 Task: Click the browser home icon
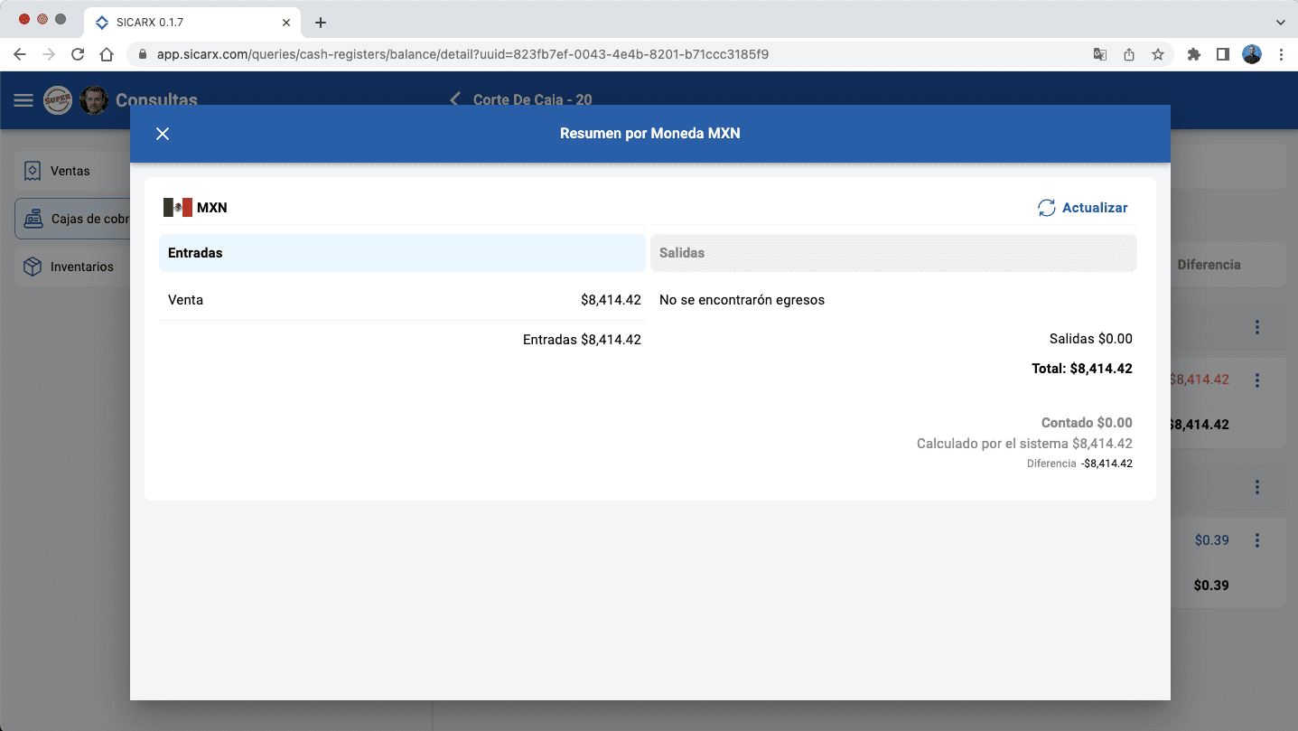[x=107, y=54]
